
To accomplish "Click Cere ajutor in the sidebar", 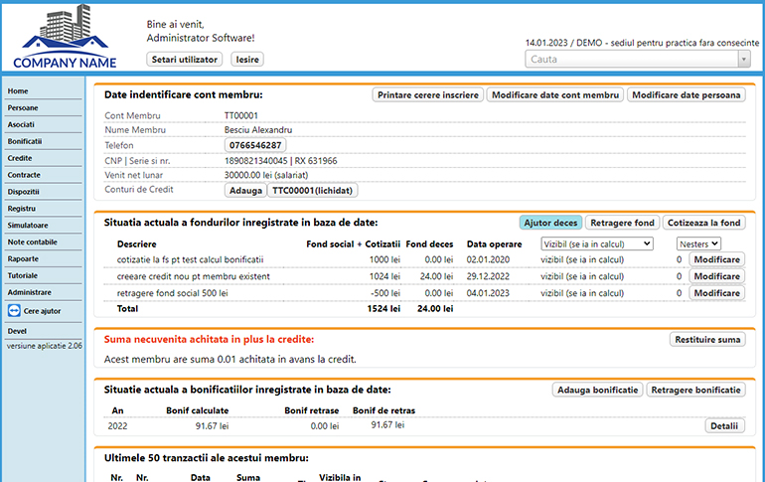I will [x=43, y=311].
